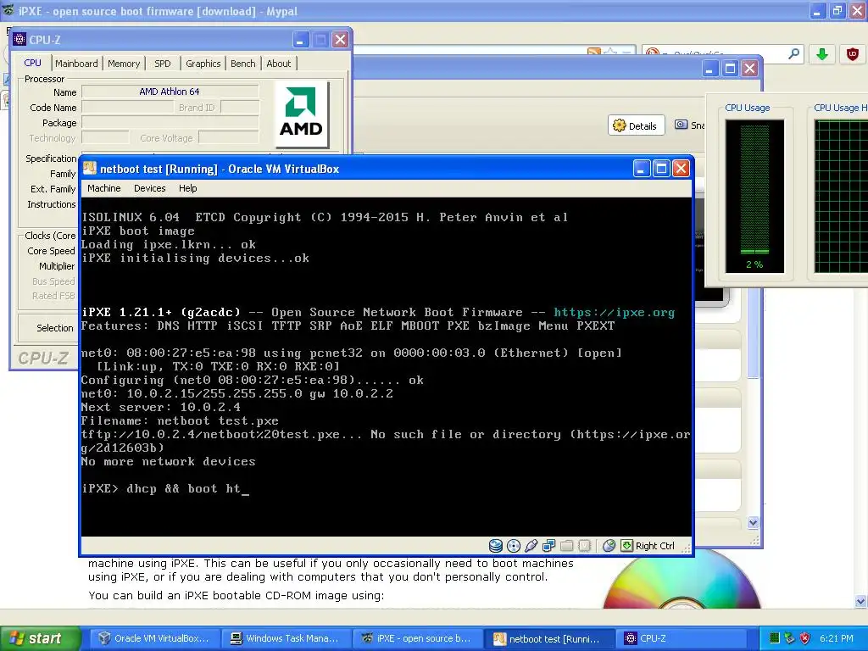Maximize the netboot test VM window
Image resolution: width=868 pixels, height=651 pixels.
[x=661, y=169]
